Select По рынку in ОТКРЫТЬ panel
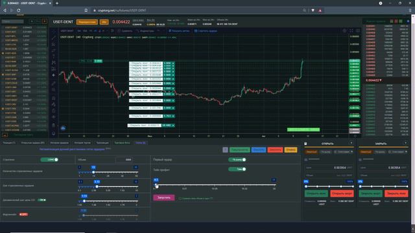Screen dimensions: 415x233 [x=326, y=152]
